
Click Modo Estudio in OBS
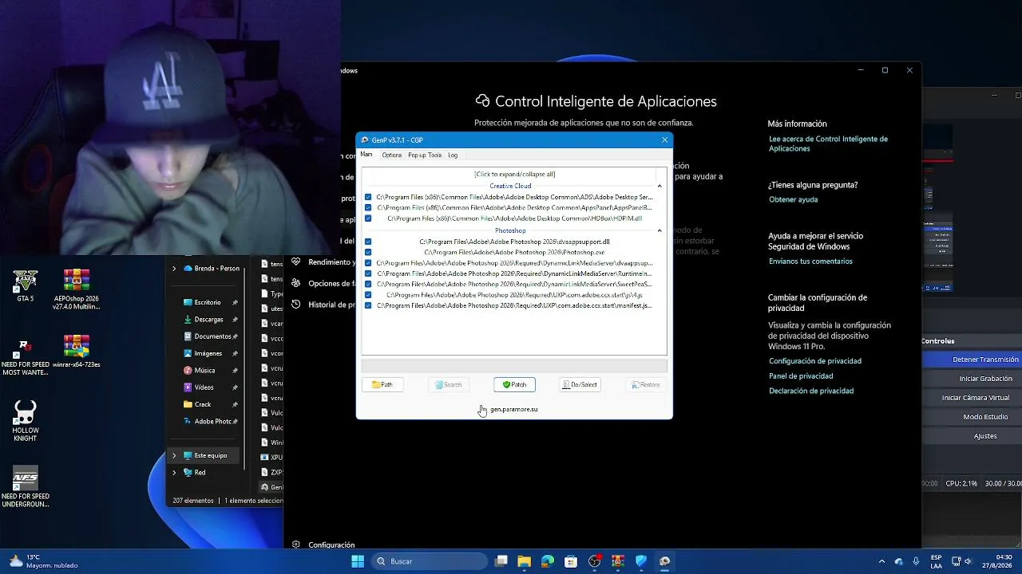[x=972, y=417]
